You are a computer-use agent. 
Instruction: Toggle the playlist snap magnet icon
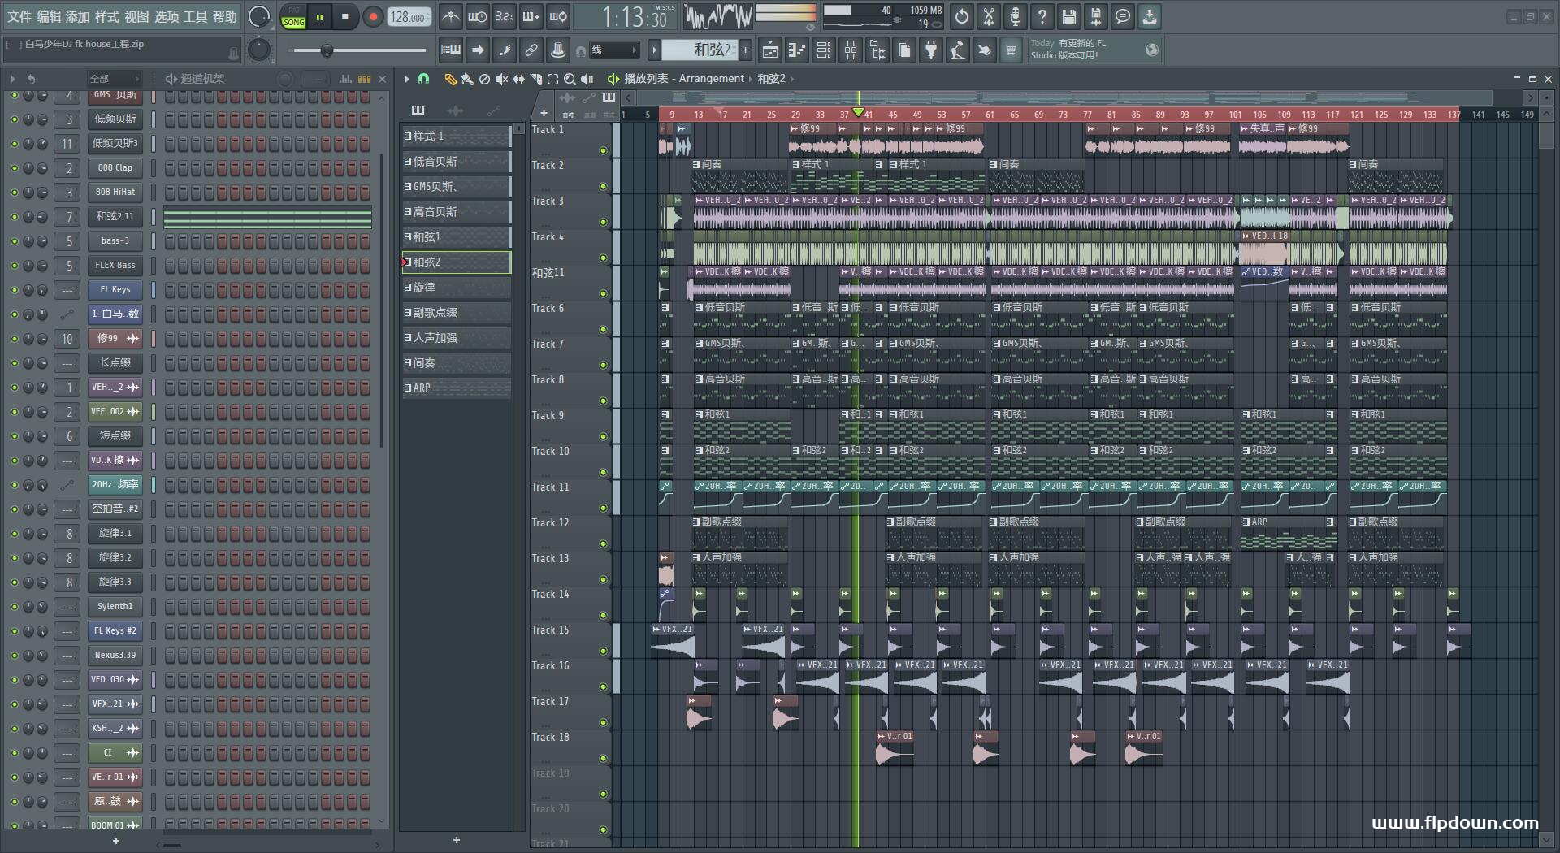(x=423, y=79)
